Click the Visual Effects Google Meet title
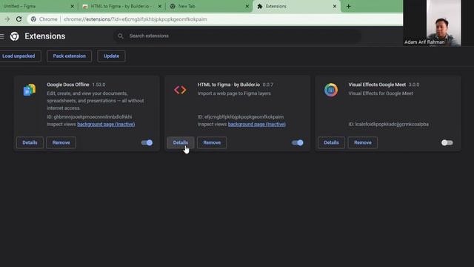Image resolution: width=474 pixels, height=267 pixels. coord(377,85)
